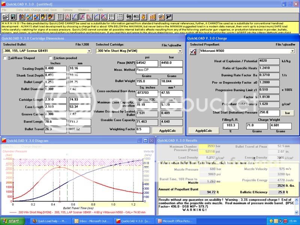Click the bar unit button beside Shot Start Pressure
The width and height of the screenshot is (300, 225).
pos(287,112)
